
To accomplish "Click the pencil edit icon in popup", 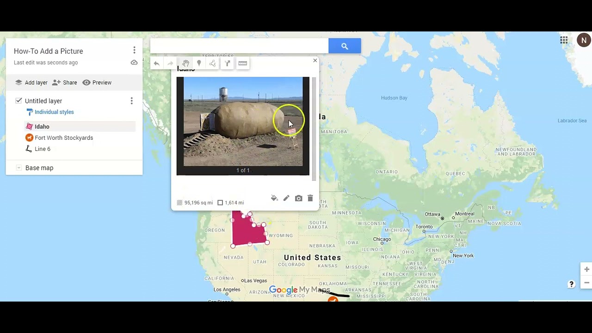I will (x=286, y=198).
